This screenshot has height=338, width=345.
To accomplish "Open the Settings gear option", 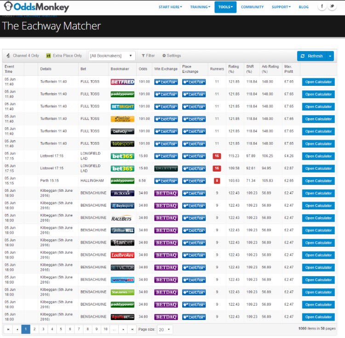I will [x=172, y=56].
